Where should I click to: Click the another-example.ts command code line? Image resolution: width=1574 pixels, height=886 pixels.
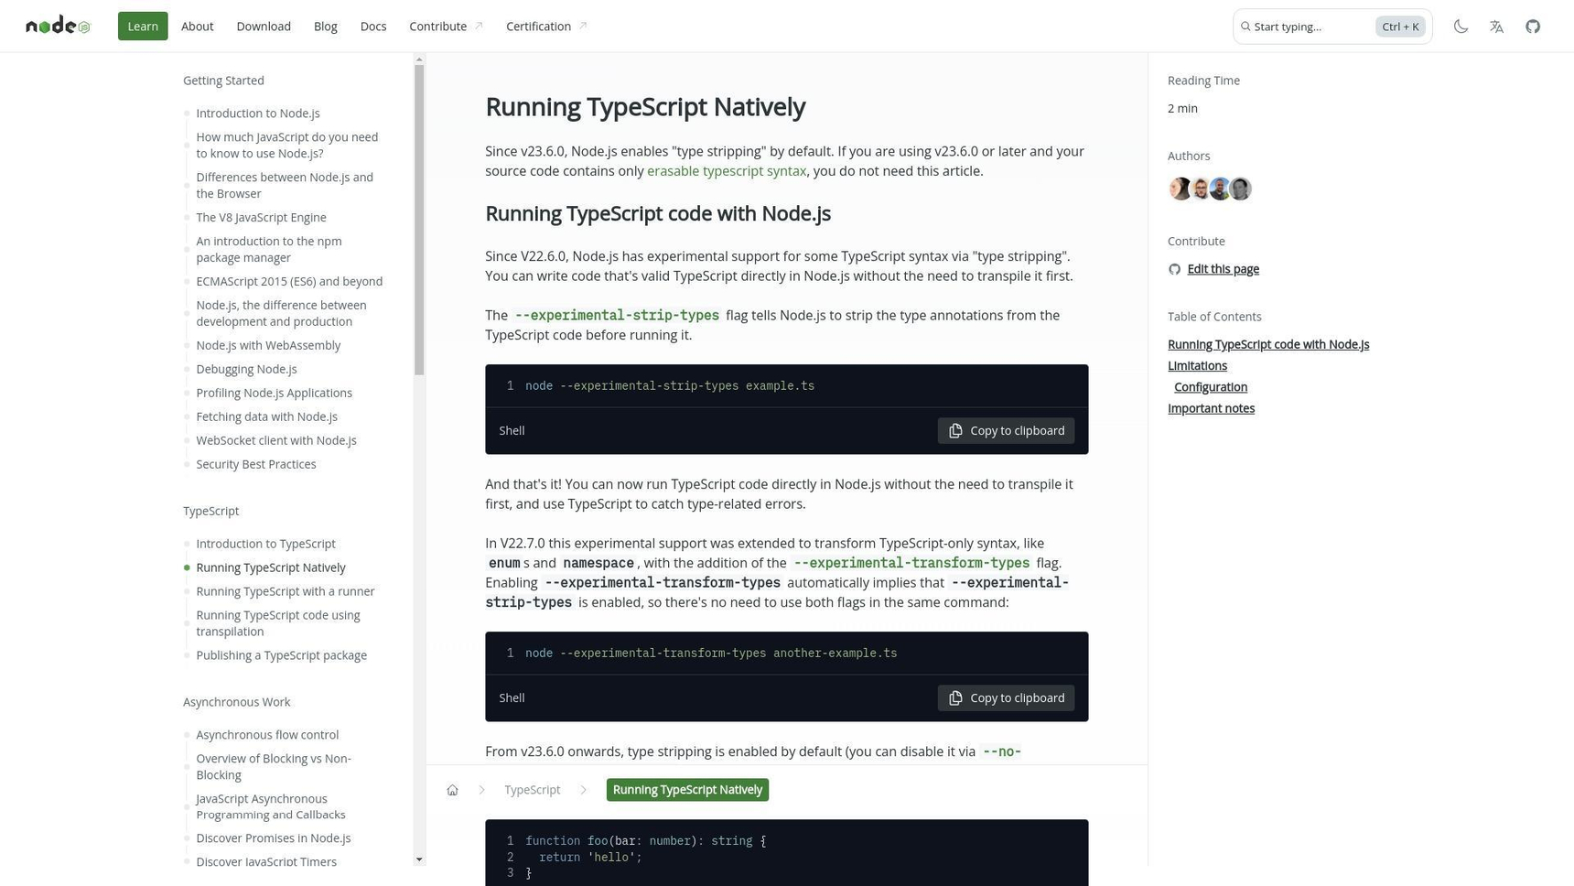pyautogui.click(x=711, y=654)
